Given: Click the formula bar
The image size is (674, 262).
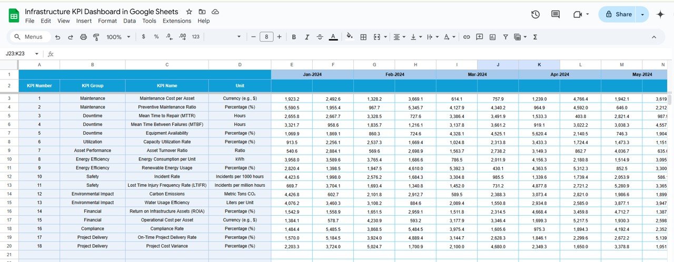Looking at the screenshot, I should [x=363, y=54].
